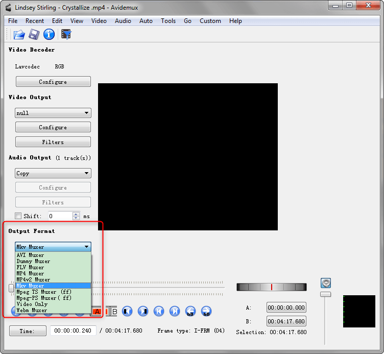Image resolution: width=384 pixels, height=354 pixels.
Task: Open the file Information icon
Action: pyautogui.click(x=49, y=35)
